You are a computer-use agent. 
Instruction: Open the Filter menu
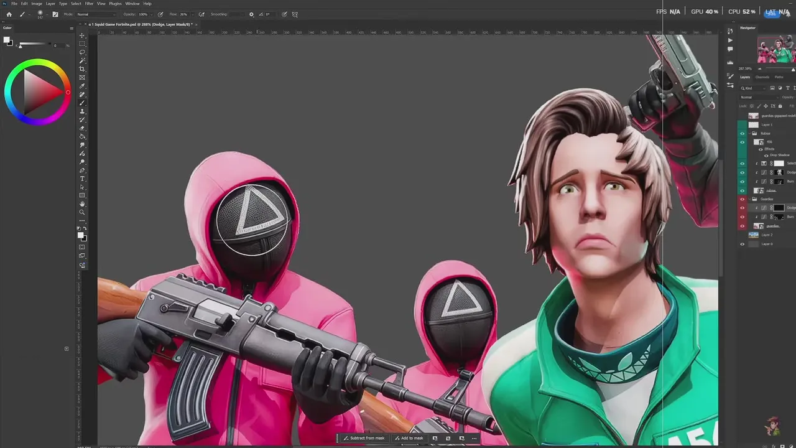coord(89,4)
